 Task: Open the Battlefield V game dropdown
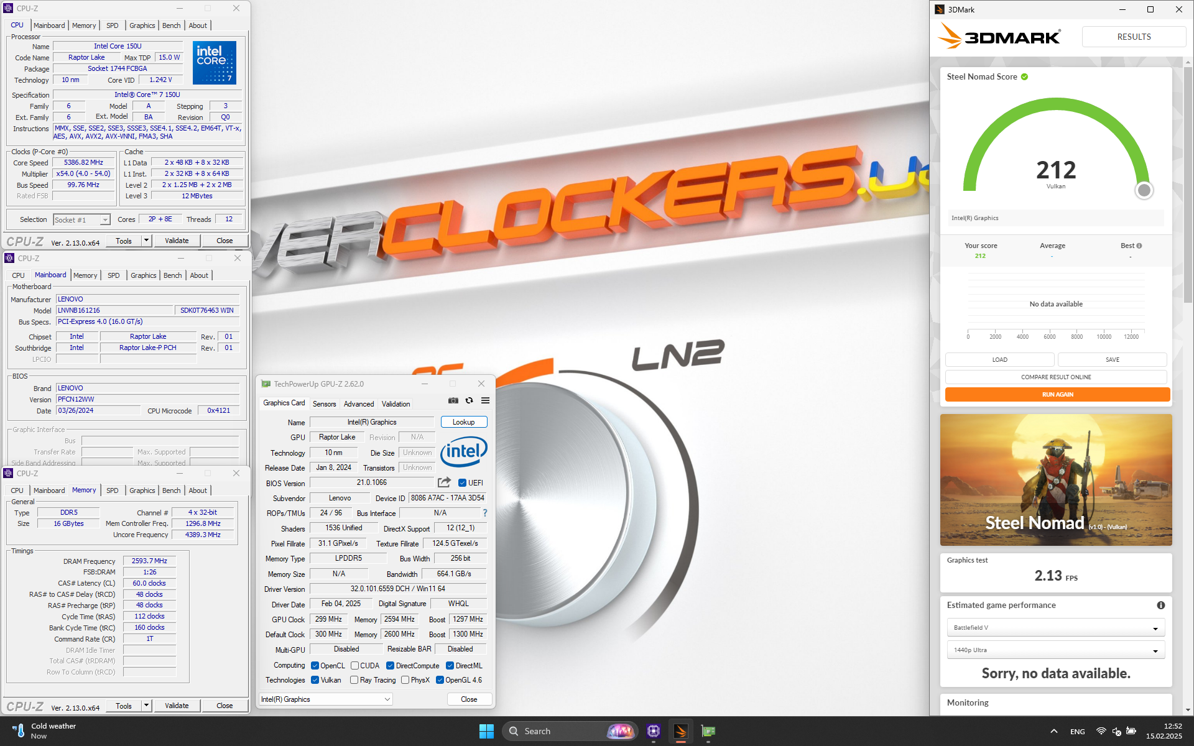(x=1055, y=628)
